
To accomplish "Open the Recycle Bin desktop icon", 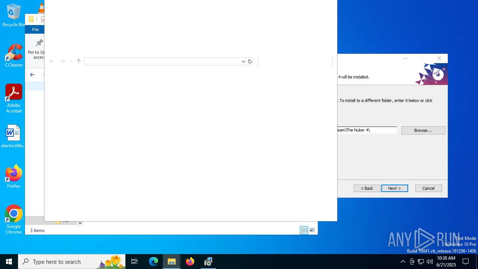I will (x=13, y=15).
